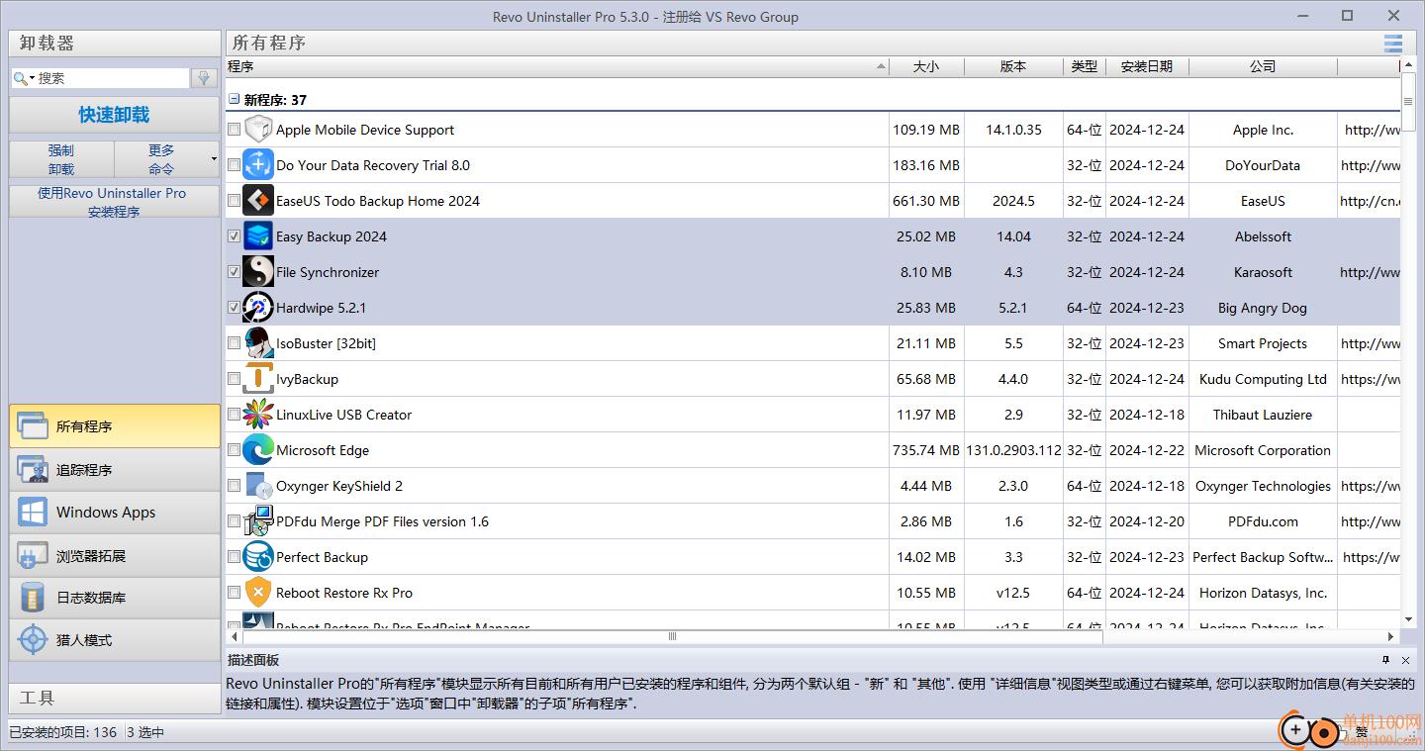Check the Microsoft Edge checkbox

point(234,450)
